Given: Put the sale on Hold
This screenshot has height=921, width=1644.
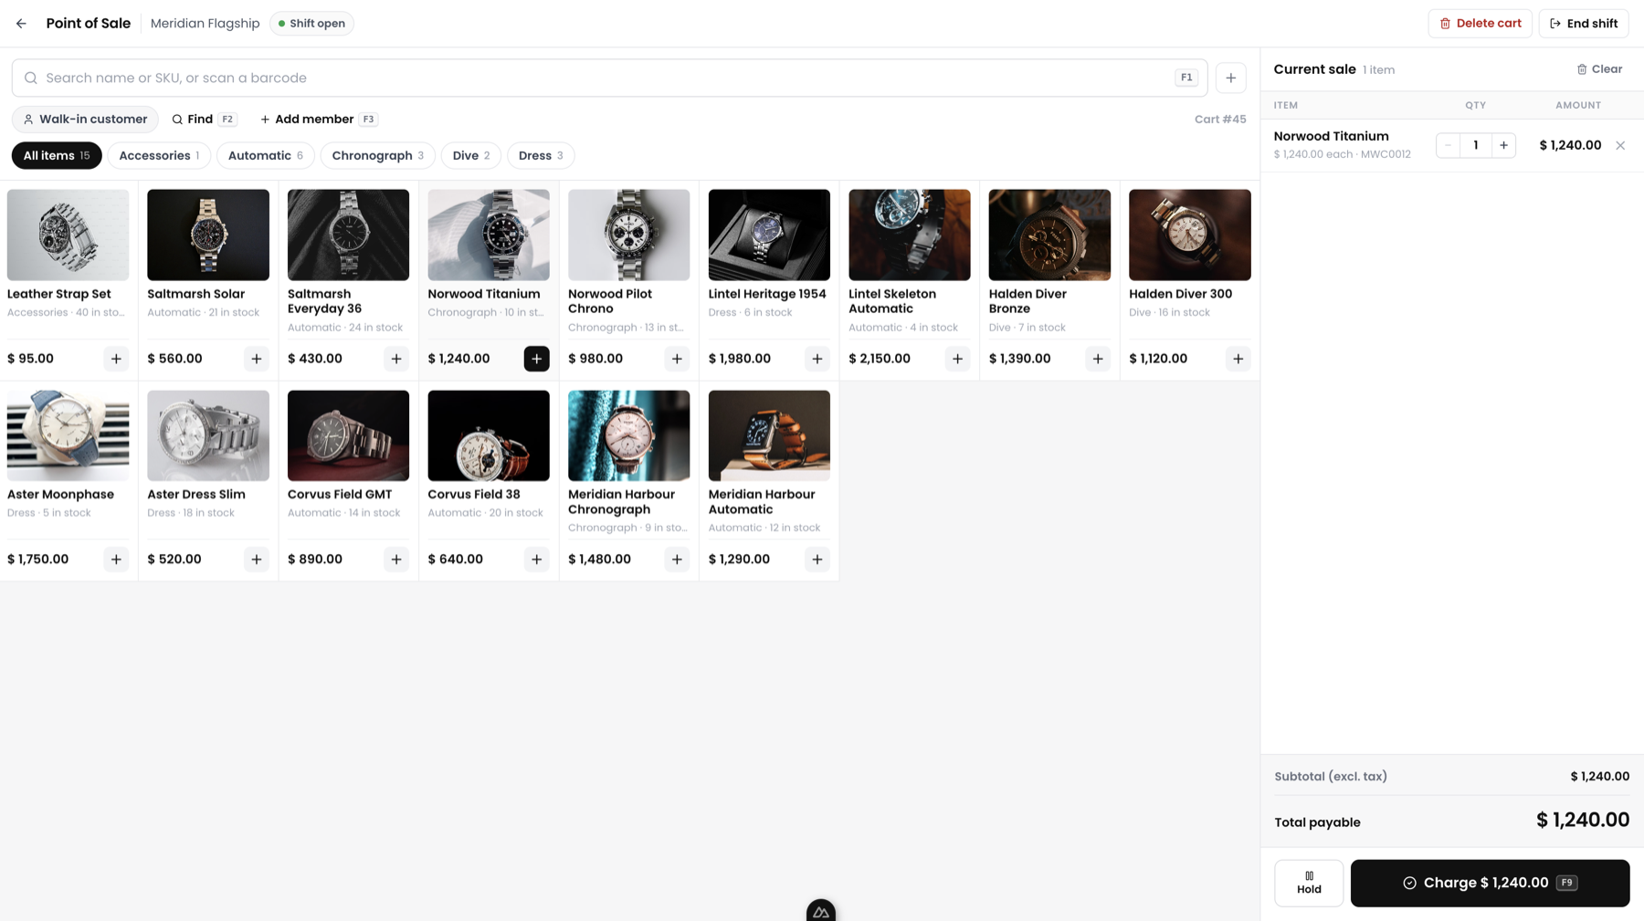Looking at the screenshot, I should pyautogui.click(x=1309, y=883).
